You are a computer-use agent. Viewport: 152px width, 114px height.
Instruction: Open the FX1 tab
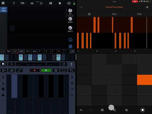point(114,14)
